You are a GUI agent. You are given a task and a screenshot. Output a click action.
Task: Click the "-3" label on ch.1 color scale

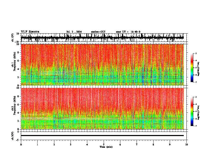(x=195, y=53)
